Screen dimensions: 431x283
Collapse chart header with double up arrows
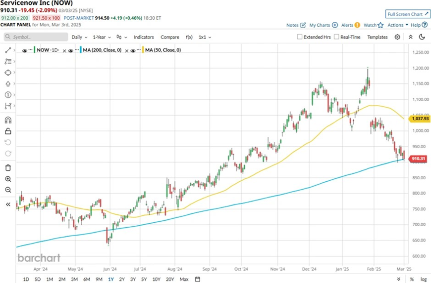tap(410, 37)
